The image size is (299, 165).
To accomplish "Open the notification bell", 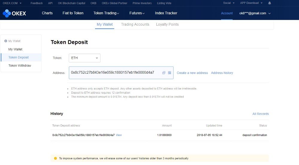I will point(269,3).
